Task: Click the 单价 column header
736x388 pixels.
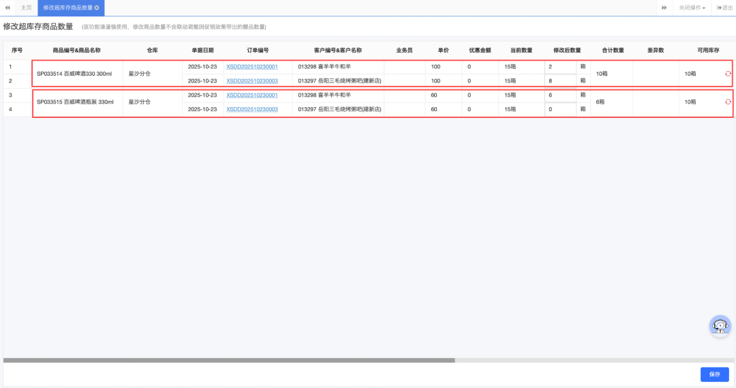Action: [443, 50]
